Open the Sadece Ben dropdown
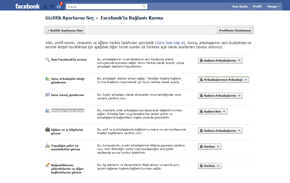Viewport: 290px width, 183px height. click(x=213, y=112)
